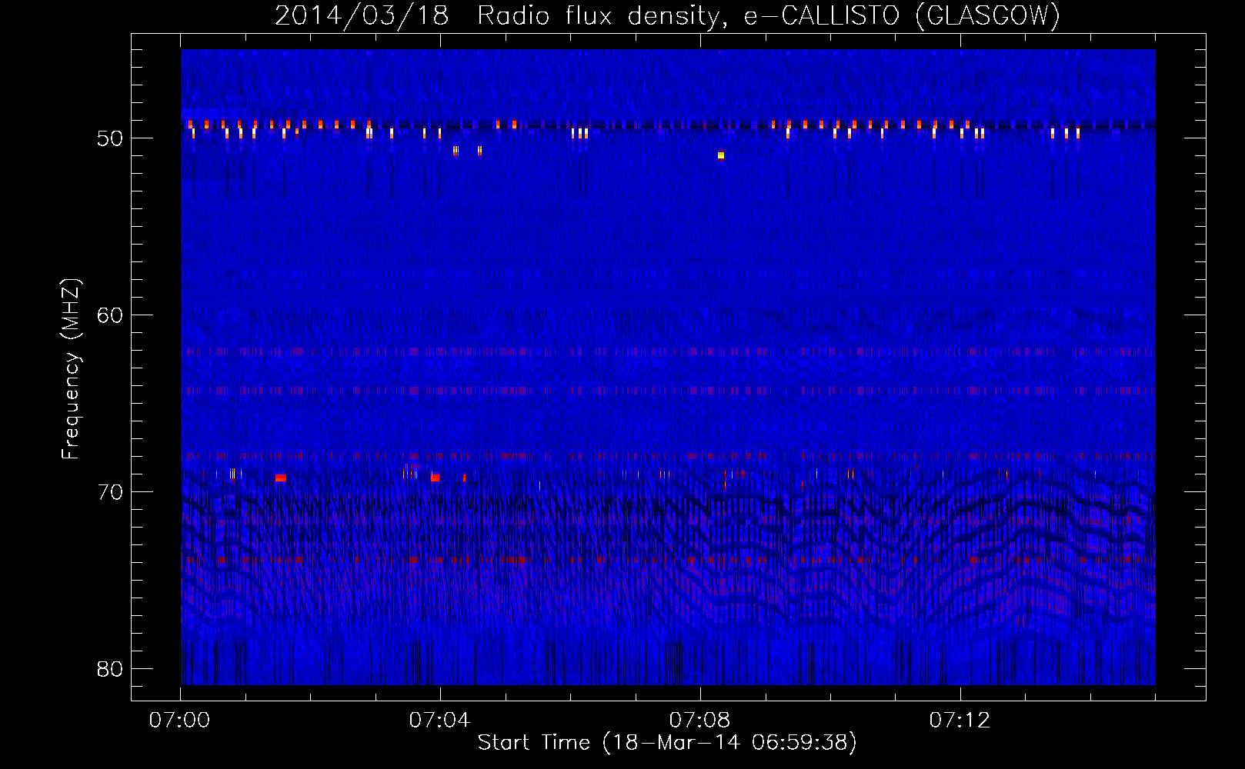Click the 07:08 time tick label
The width and height of the screenshot is (1245, 769).
point(699,721)
